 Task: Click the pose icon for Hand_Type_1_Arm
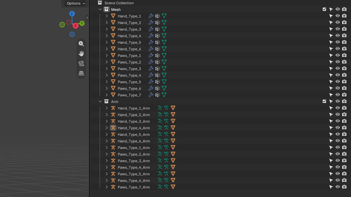(160, 108)
